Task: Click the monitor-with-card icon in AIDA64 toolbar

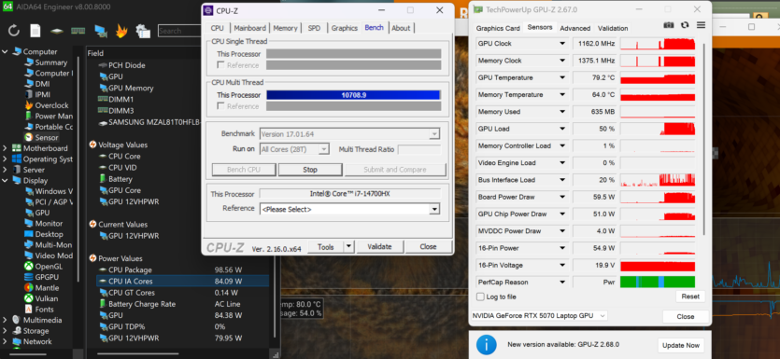Action: [101, 32]
